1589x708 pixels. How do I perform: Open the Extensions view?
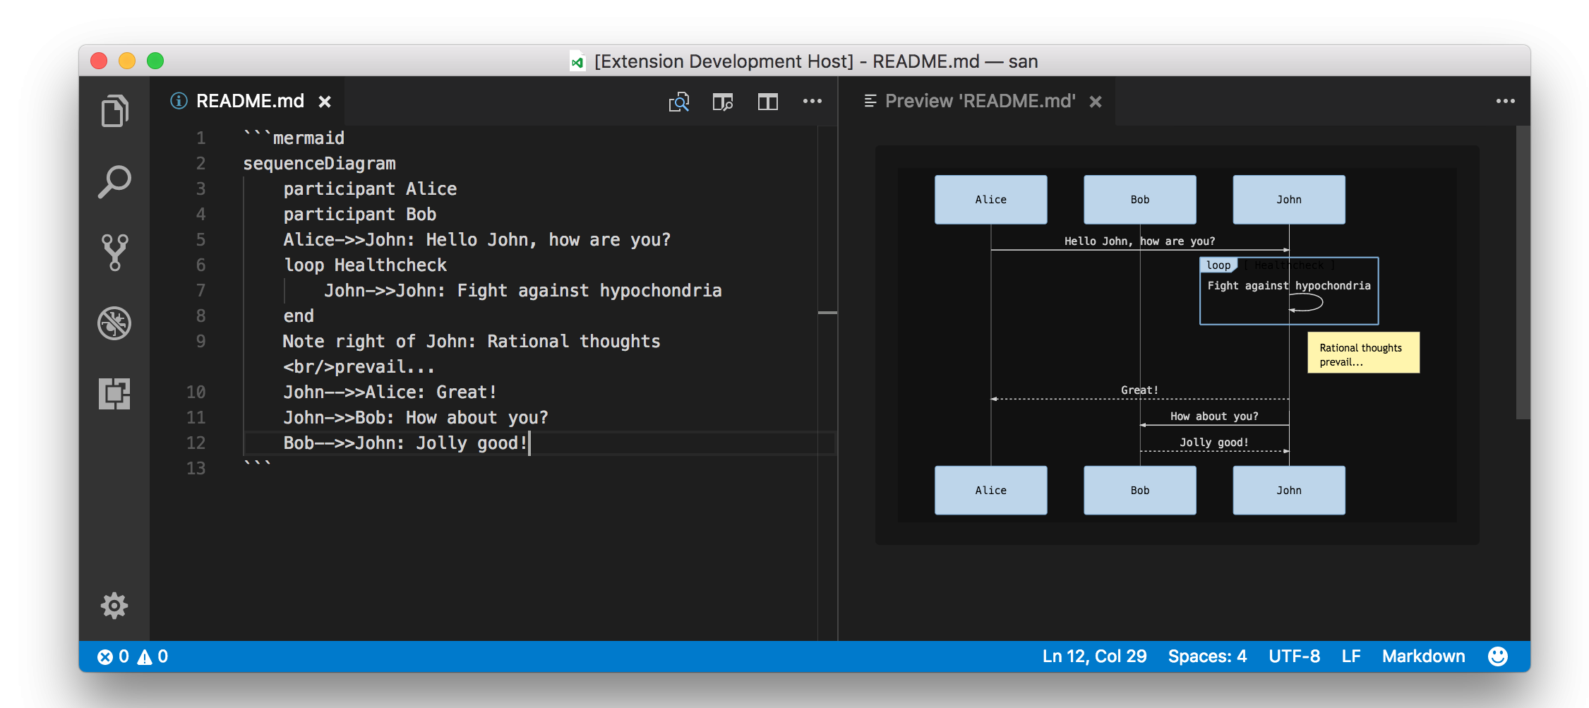[114, 394]
